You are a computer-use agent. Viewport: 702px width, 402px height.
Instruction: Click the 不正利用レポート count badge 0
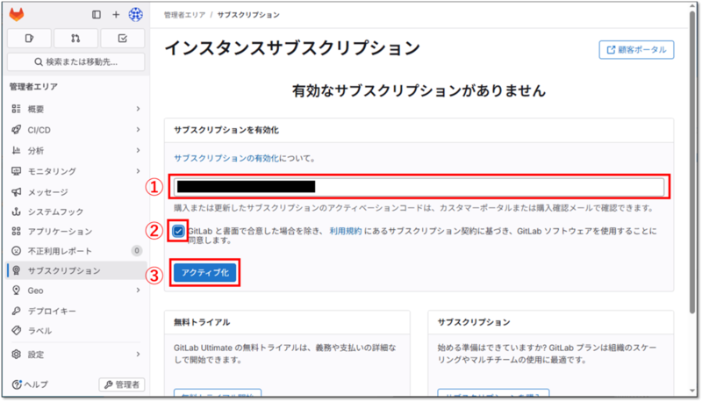pos(137,251)
